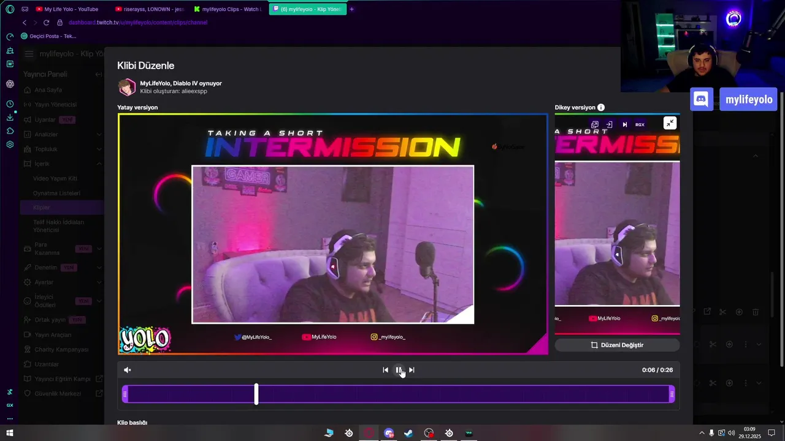
Task: Open Oynatma Listeleri menu item
Action: pos(56,193)
